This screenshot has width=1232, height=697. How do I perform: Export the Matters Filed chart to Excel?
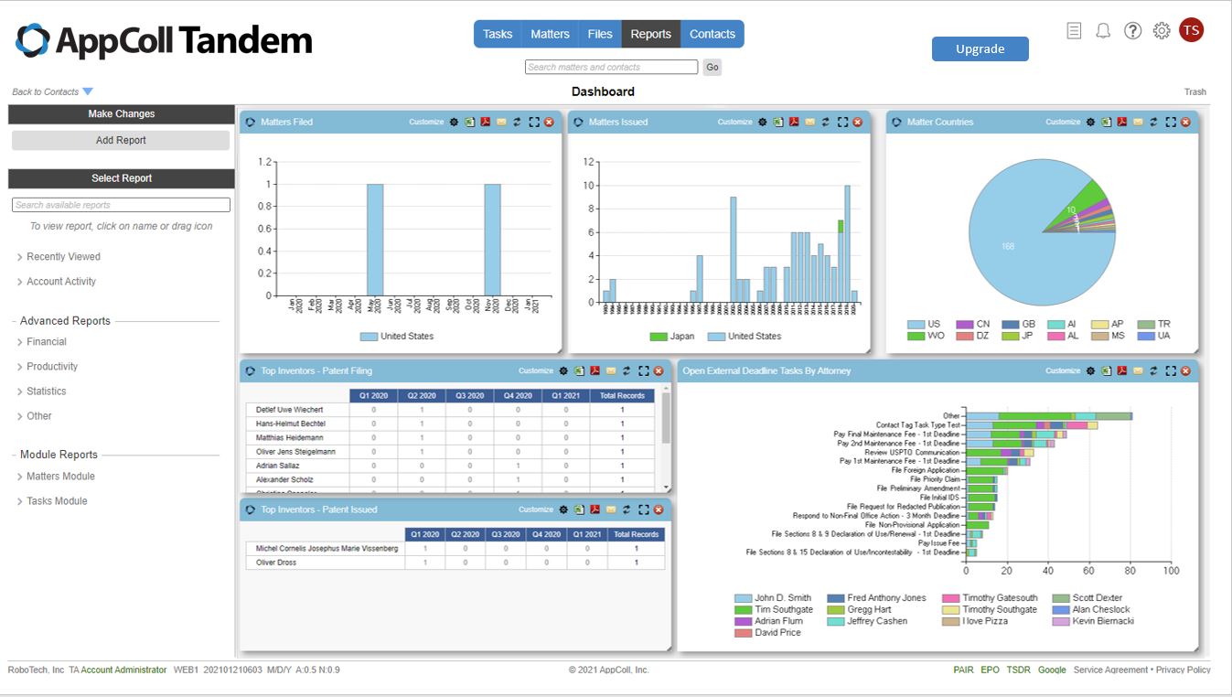click(x=469, y=121)
